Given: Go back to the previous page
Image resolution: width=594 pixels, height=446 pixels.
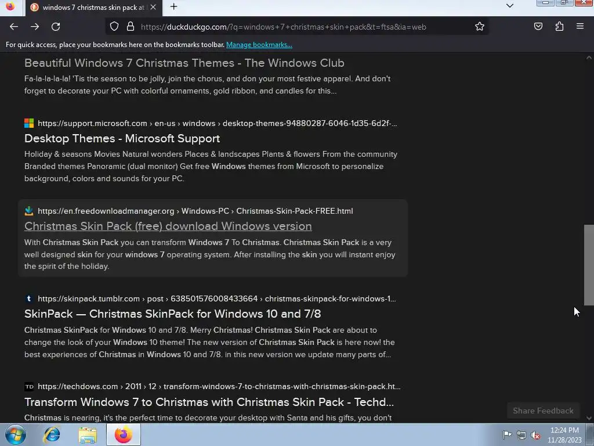Looking at the screenshot, I should pyautogui.click(x=14, y=27).
